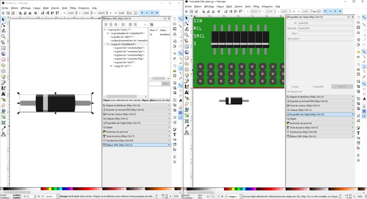Screen dimensions: 367x199
Task: Check the Verrouiller checkbox
Action: click(x=311, y=87)
